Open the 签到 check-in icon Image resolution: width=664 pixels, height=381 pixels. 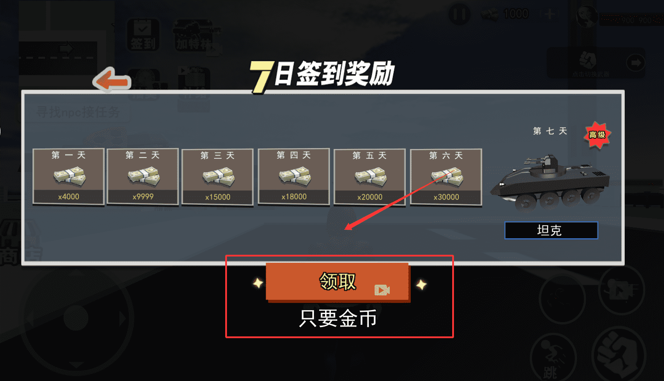pos(143,34)
